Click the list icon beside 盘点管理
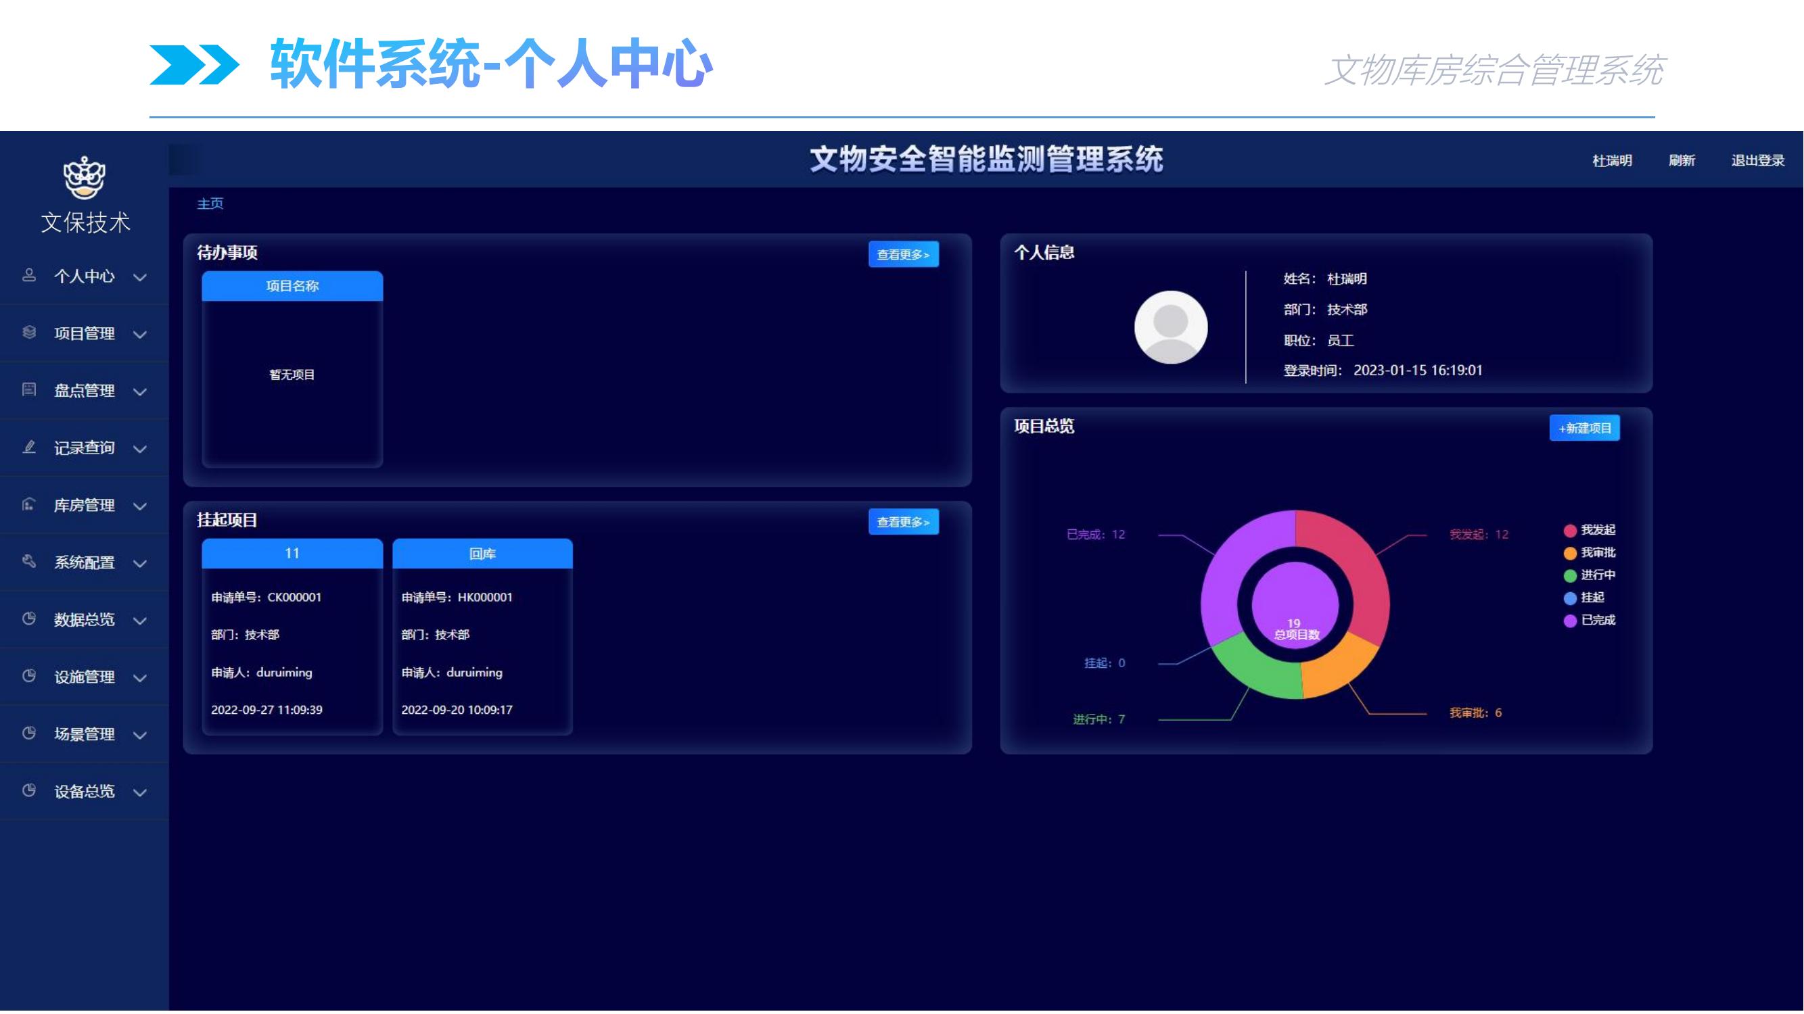Screen dimensions: 1804x1014 click(x=28, y=390)
